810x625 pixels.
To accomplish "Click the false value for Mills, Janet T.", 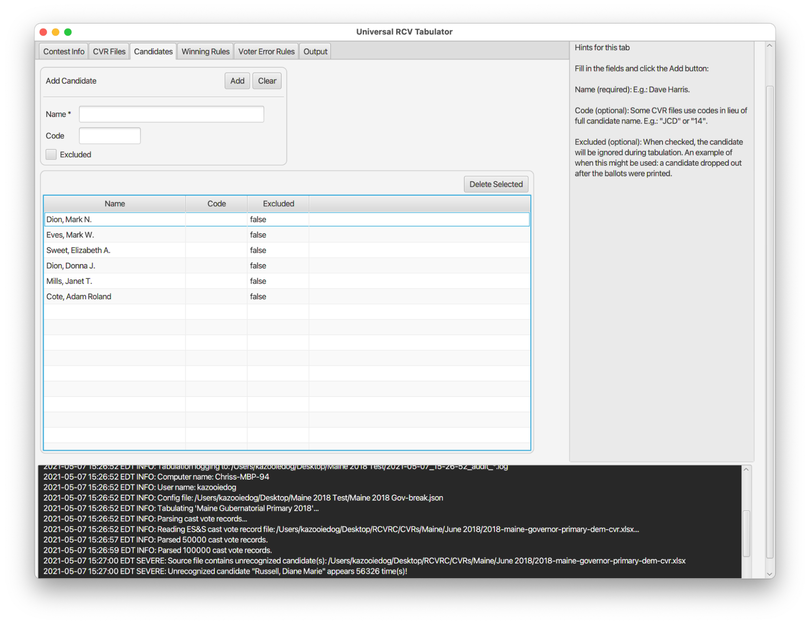I will click(x=258, y=281).
